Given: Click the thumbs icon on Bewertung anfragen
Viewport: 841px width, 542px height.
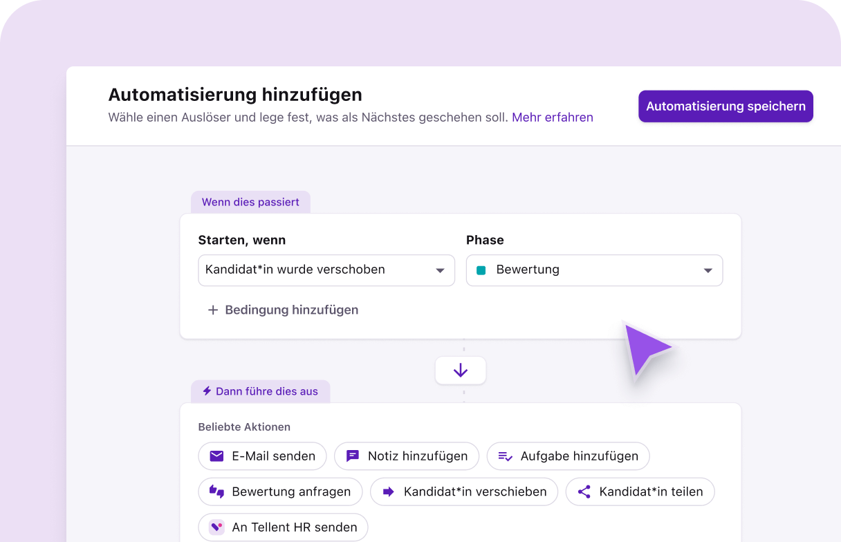Looking at the screenshot, I should pos(216,492).
